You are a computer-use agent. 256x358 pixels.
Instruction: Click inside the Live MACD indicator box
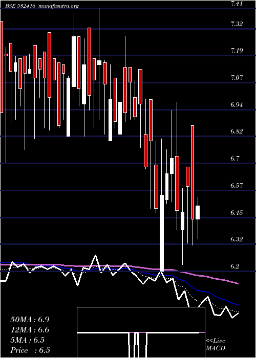coord(141,332)
